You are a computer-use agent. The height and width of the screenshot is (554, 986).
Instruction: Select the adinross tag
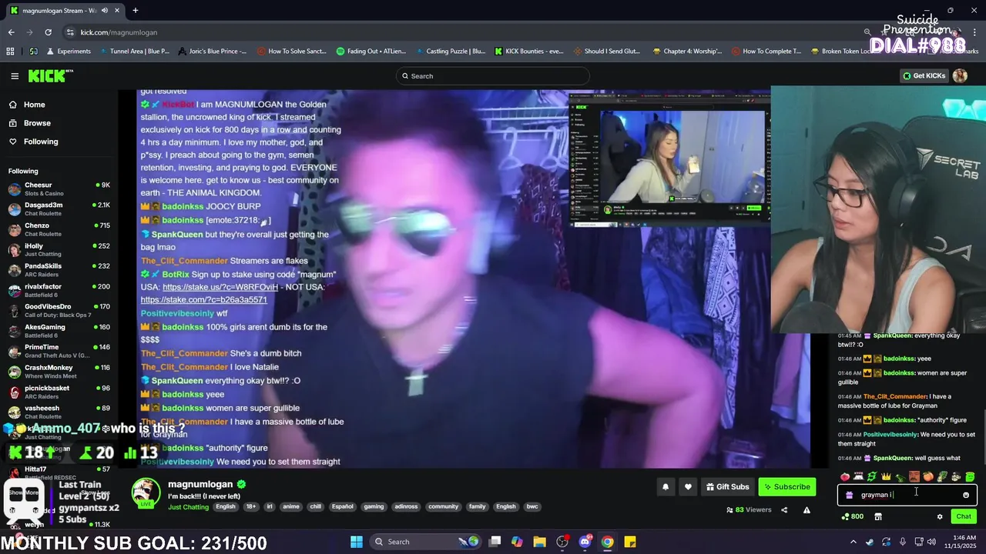pos(405,507)
